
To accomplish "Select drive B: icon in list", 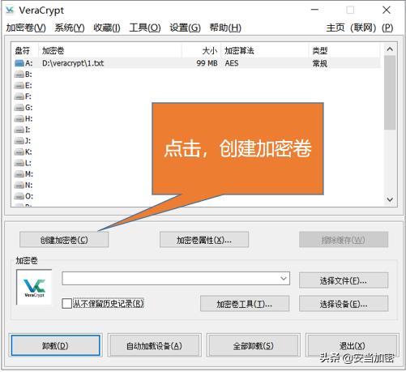I will click(x=19, y=75).
